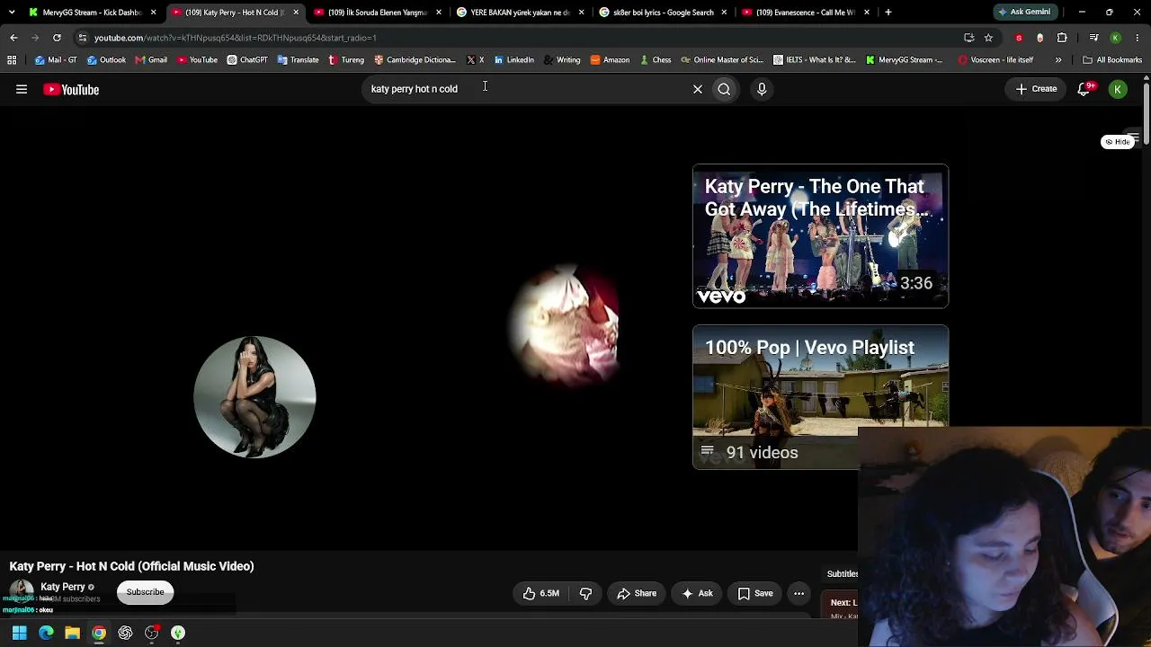Image resolution: width=1151 pixels, height=647 pixels.
Task: Open Katy Perry channel name link
Action: click(62, 587)
